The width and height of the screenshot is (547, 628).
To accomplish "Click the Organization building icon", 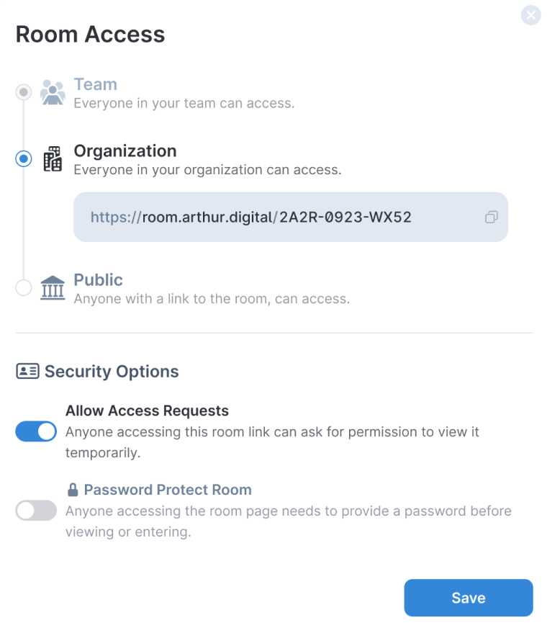I will (52, 159).
